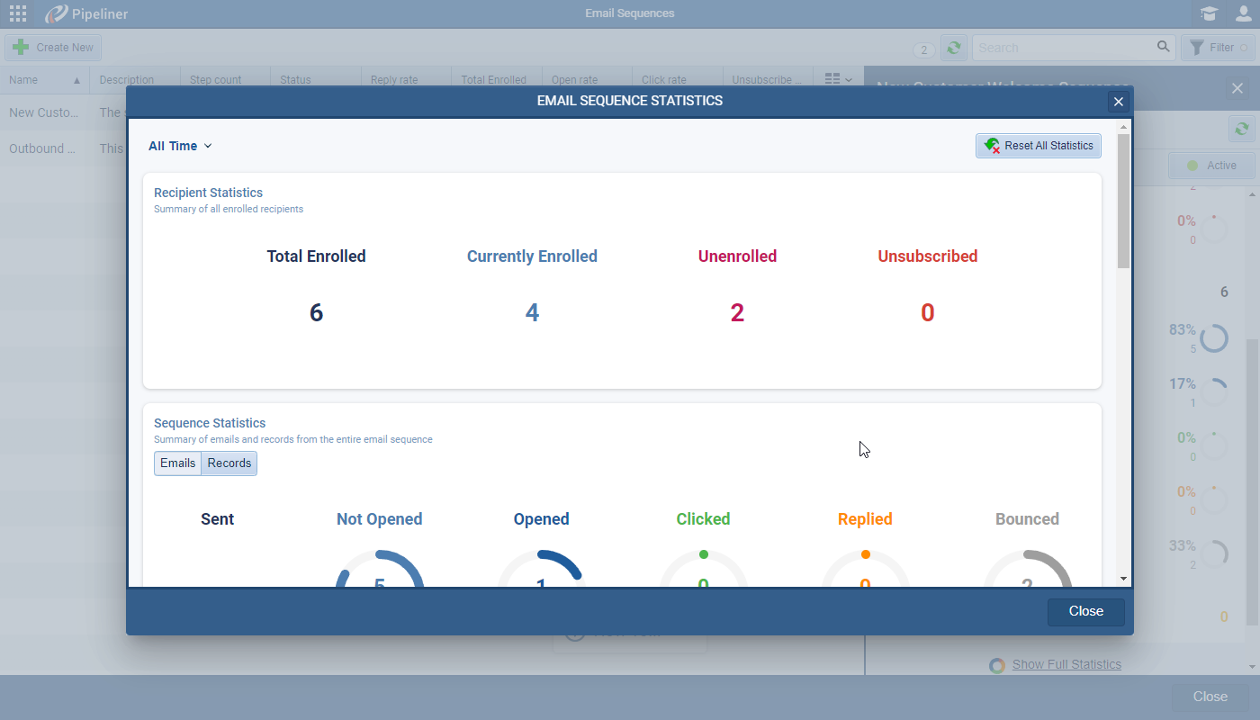Select the Records toggle
The height and width of the screenshot is (720, 1260).
click(x=229, y=463)
